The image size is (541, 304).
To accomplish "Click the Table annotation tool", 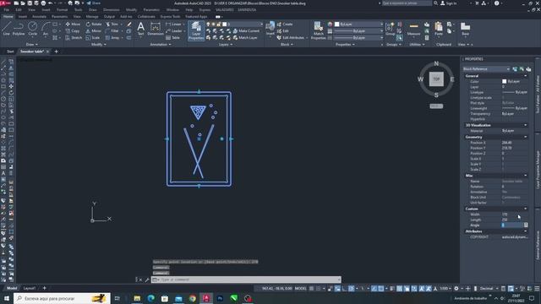I will click(x=172, y=37).
